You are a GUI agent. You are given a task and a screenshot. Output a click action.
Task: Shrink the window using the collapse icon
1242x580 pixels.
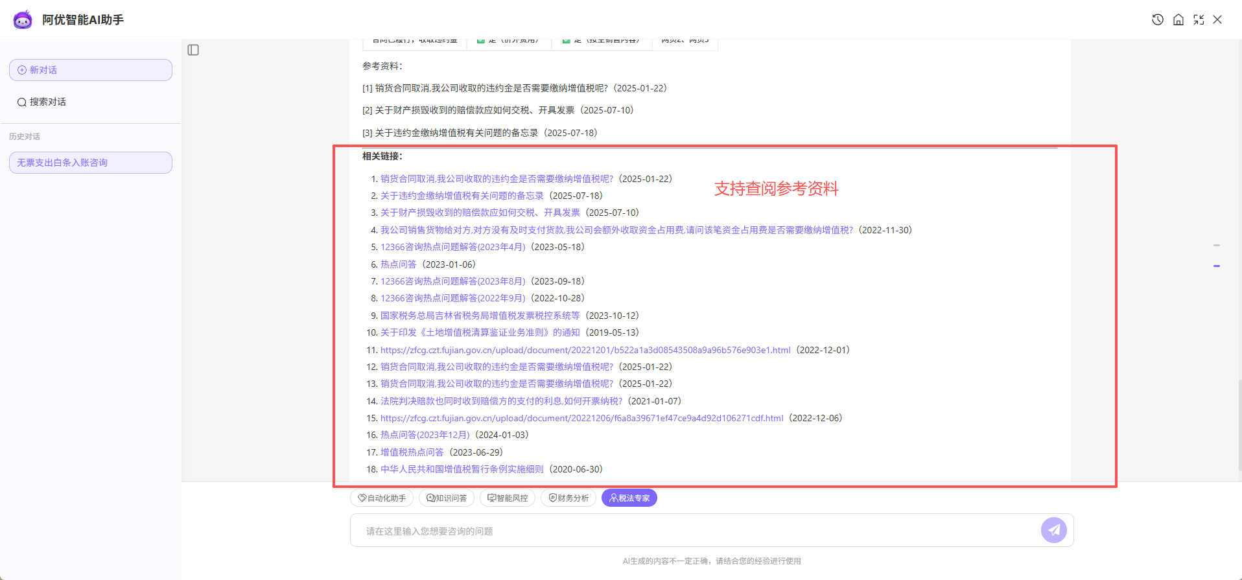point(1199,19)
